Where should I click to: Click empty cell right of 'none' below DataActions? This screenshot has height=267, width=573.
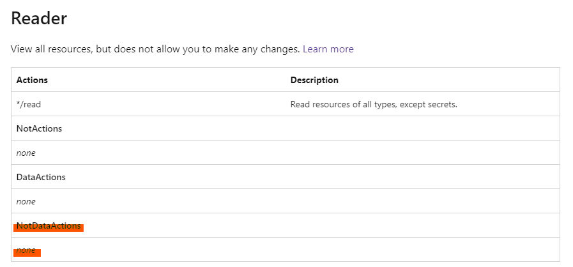coord(422,201)
